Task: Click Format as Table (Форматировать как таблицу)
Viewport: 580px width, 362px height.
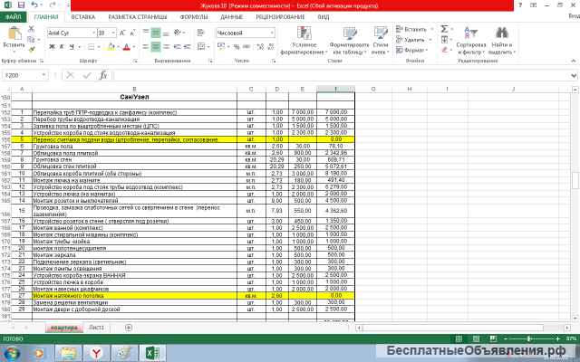Action: [348, 38]
